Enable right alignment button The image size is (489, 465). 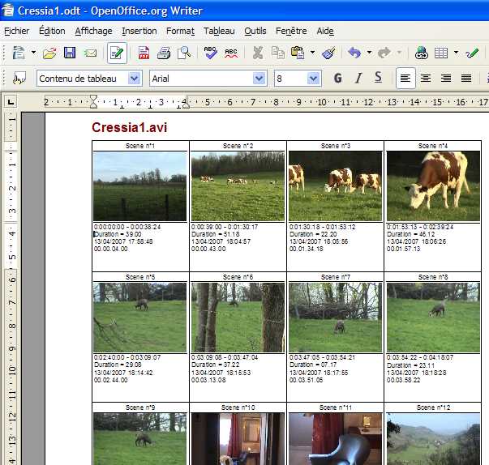click(446, 78)
